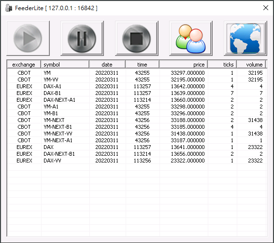Start the feed with the play button
This screenshot has height=243, width=274.
(28, 39)
